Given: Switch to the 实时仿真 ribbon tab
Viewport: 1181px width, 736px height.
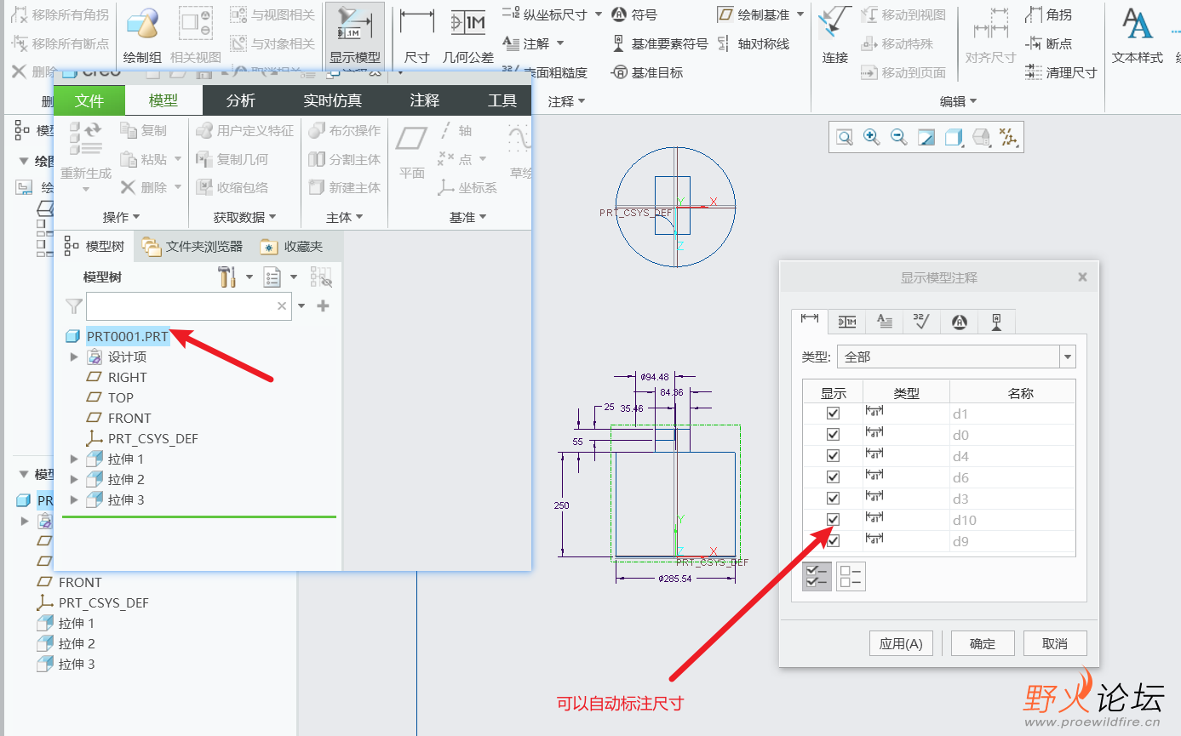Looking at the screenshot, I should pyautogui.click(x=333, y=100).
